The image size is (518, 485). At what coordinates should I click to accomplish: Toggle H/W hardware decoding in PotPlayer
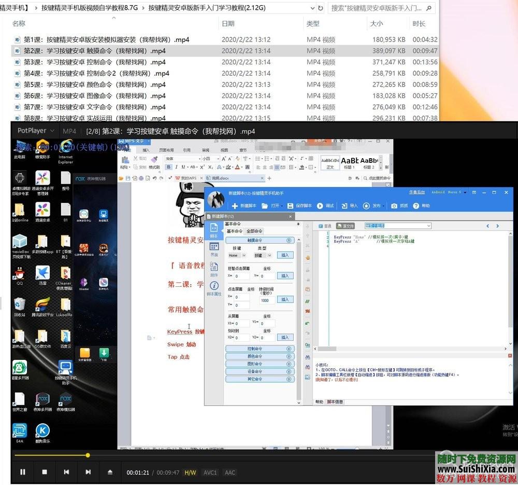191,473
